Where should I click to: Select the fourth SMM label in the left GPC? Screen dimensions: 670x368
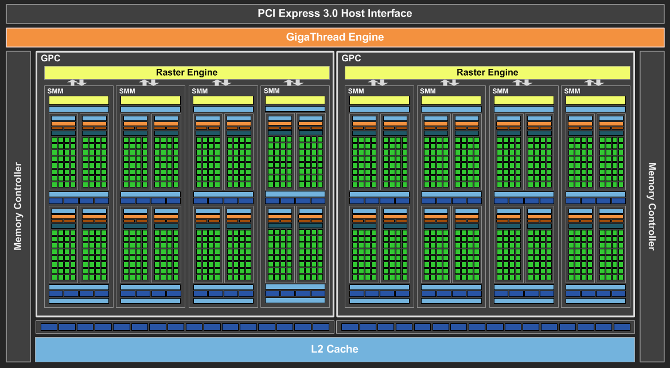[x=271, y=91]
